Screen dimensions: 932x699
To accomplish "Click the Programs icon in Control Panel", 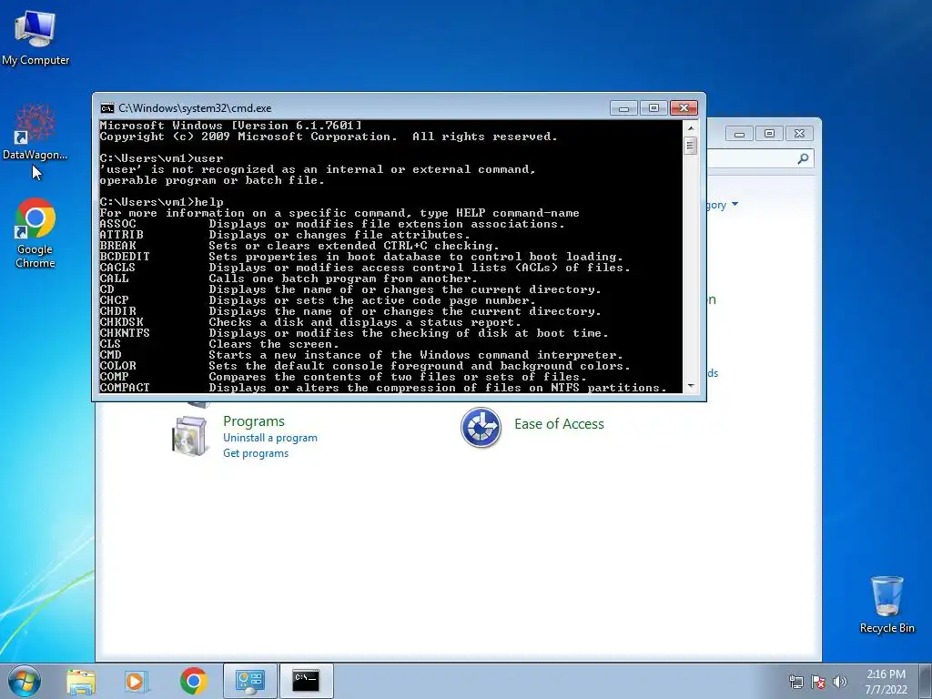I will (x=190, y=436).
